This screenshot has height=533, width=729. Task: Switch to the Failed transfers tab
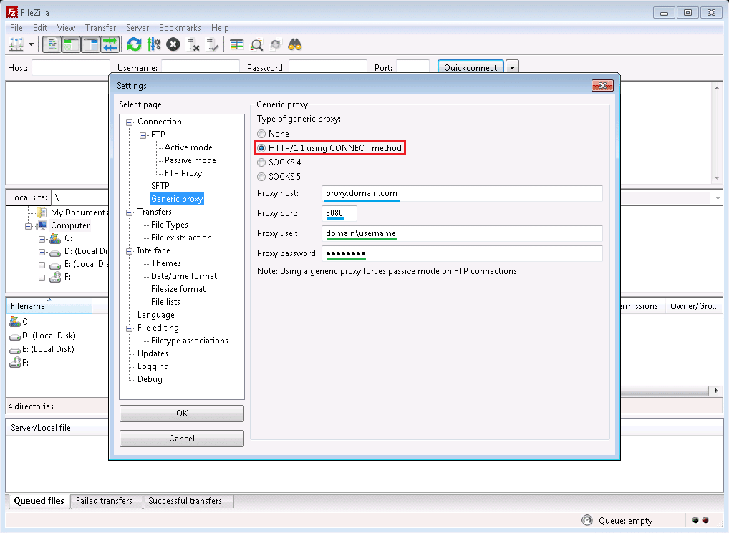coord(104,501)
